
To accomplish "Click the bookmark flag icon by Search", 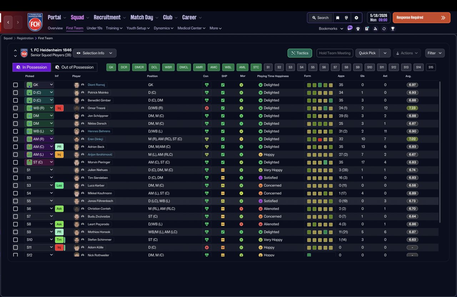I will tap(338, 18).
